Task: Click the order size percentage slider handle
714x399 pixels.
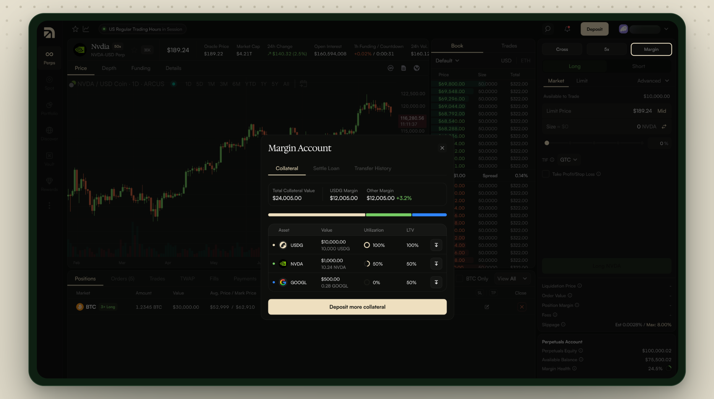Action: tap(547, 143)
